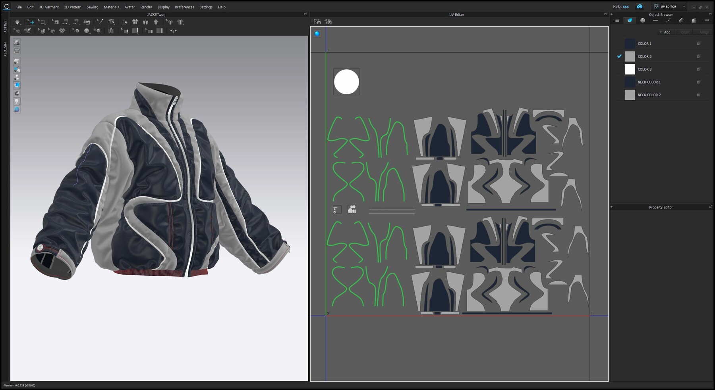
Task: Select the Transform tool in the 3D toolbar
Action: [31, 22]
